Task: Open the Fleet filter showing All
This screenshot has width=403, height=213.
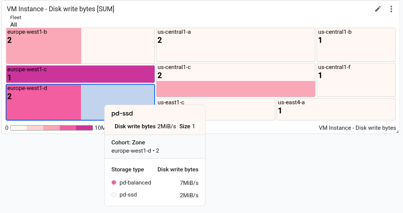Action: (x=14, y=24)
